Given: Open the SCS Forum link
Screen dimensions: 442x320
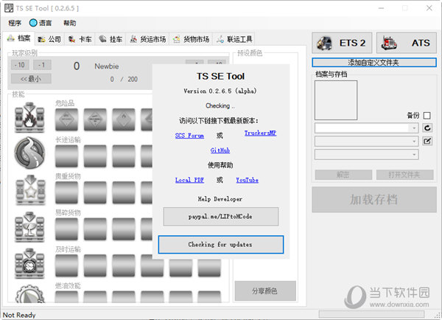Looking at the screenshot, I should tap(189, 136).
